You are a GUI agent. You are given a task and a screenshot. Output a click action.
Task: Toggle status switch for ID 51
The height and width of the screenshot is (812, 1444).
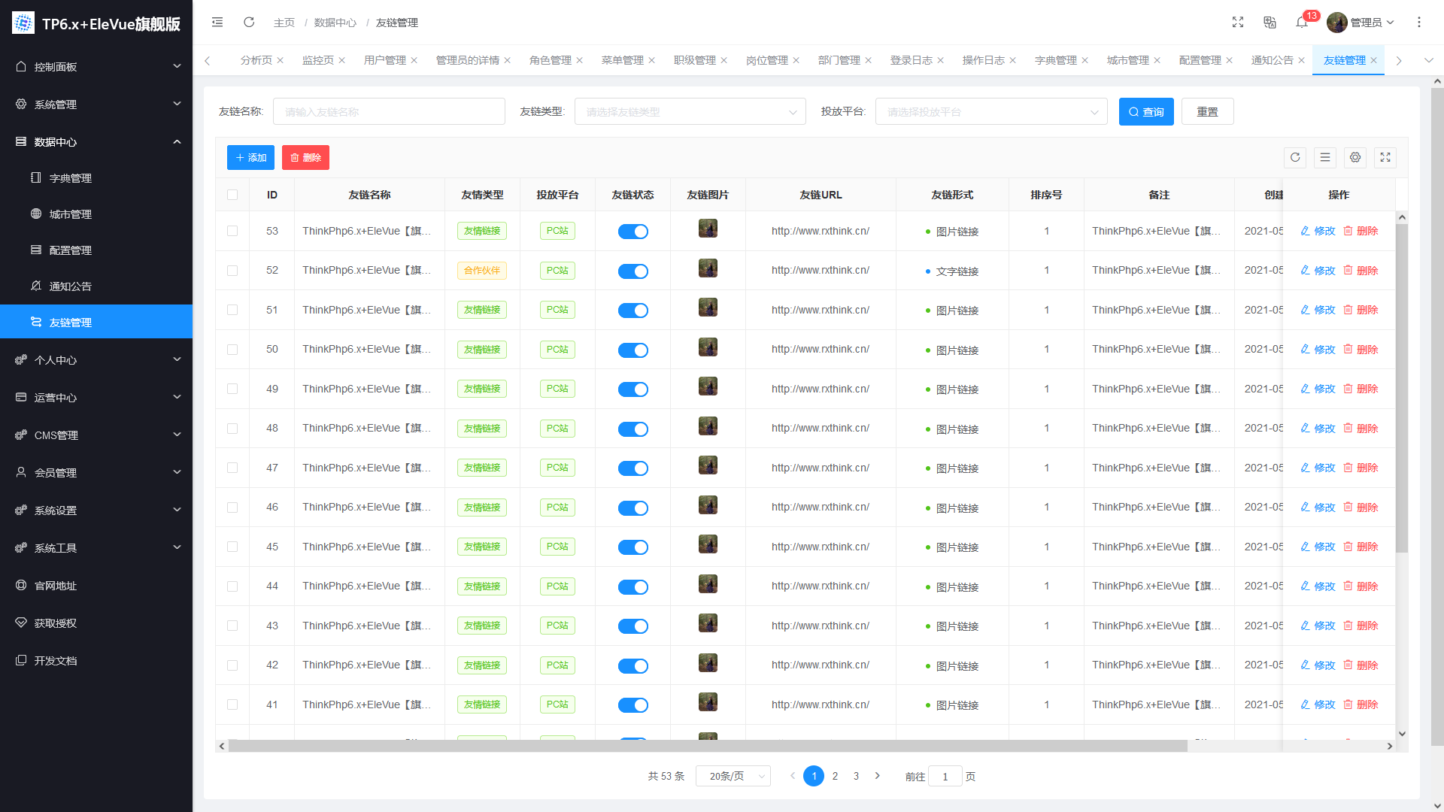point(633,311)
